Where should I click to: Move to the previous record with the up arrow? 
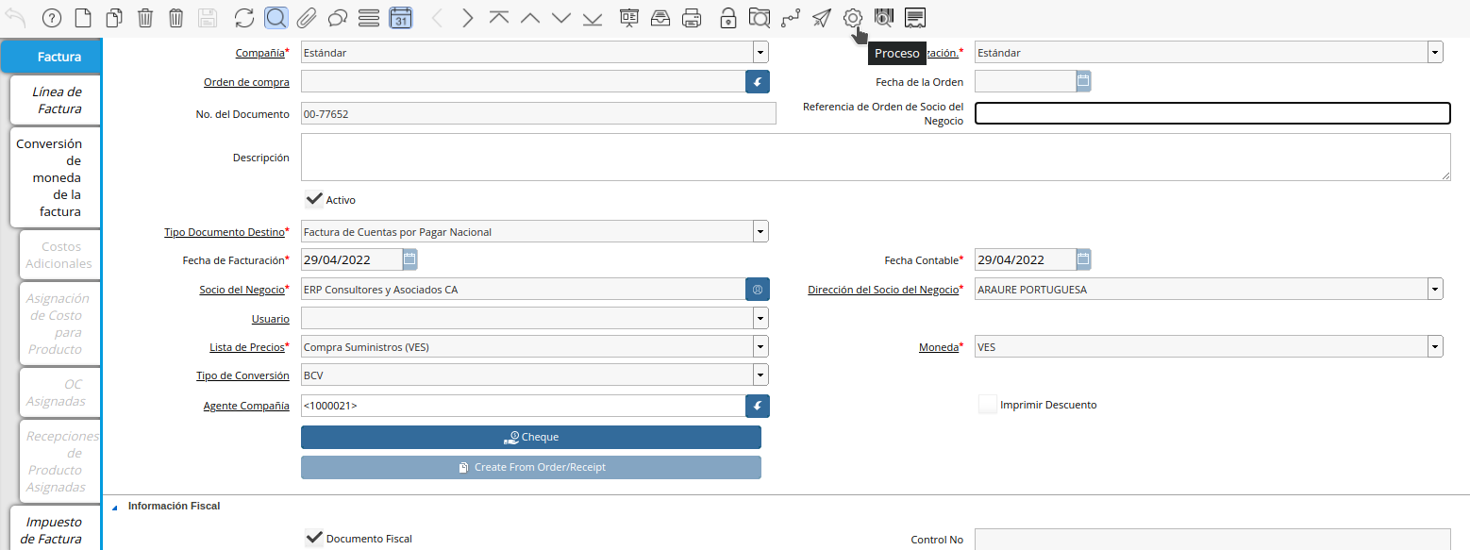click(530, 18)
